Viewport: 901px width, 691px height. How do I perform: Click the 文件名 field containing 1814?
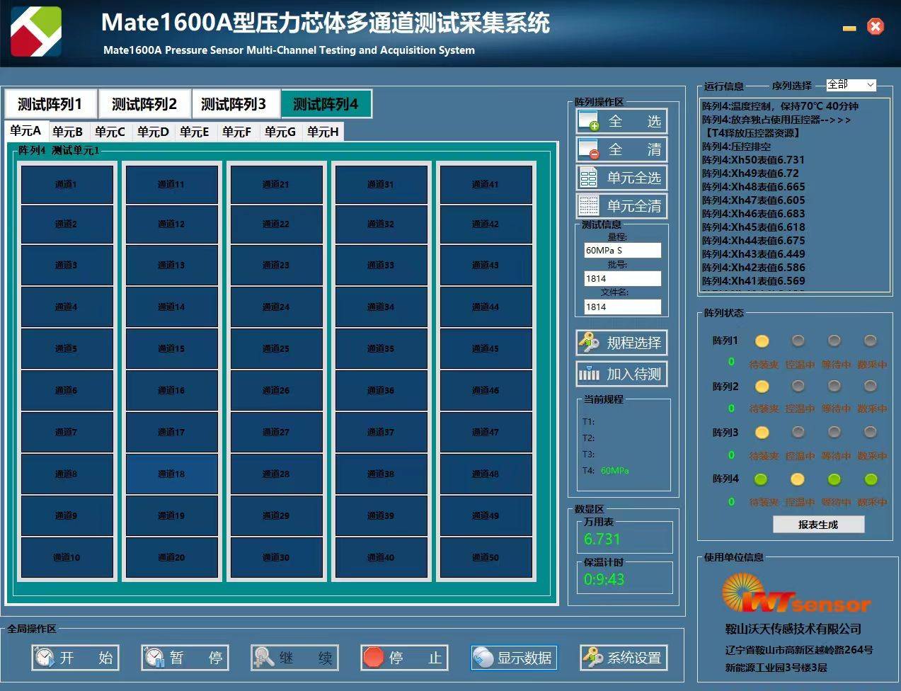622,307
